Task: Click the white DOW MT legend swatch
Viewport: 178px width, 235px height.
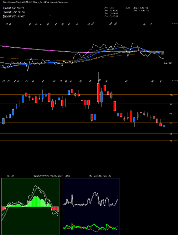Action: 4,12
